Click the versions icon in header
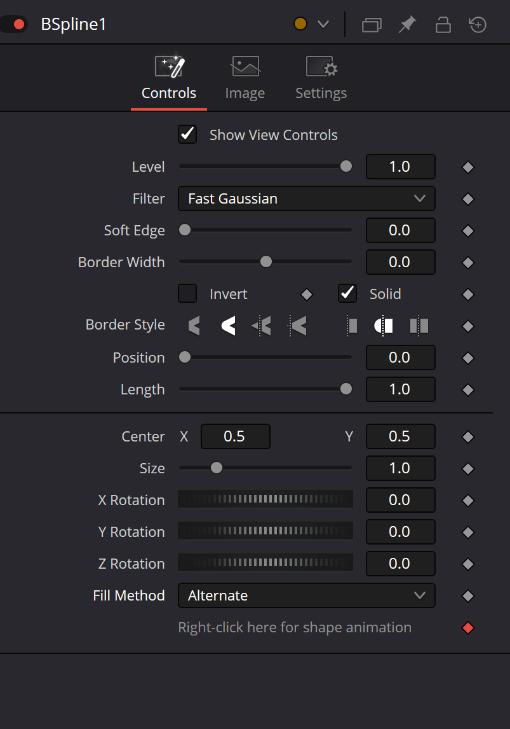 tap(372, 25)
